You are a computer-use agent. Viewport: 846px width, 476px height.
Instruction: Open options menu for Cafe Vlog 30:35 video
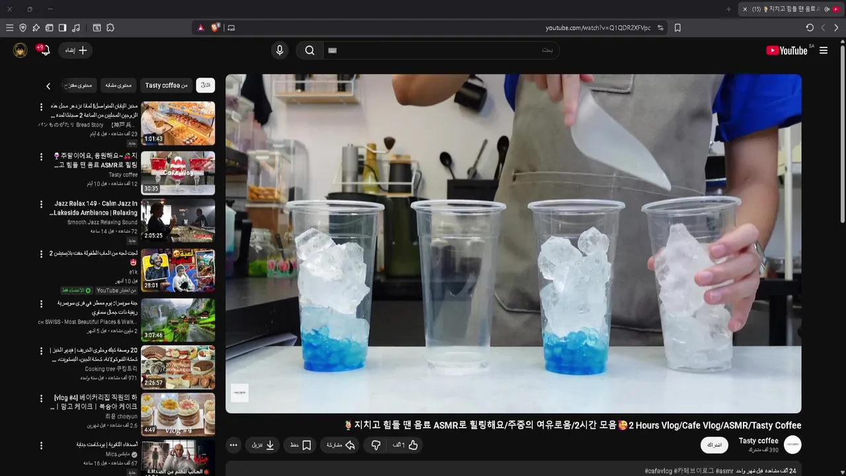coord(41,157)
